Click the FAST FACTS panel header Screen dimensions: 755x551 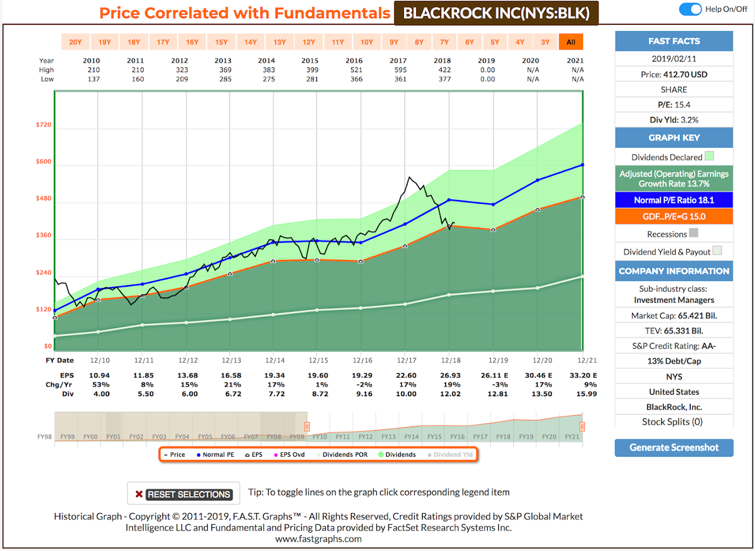pos(674,41)
